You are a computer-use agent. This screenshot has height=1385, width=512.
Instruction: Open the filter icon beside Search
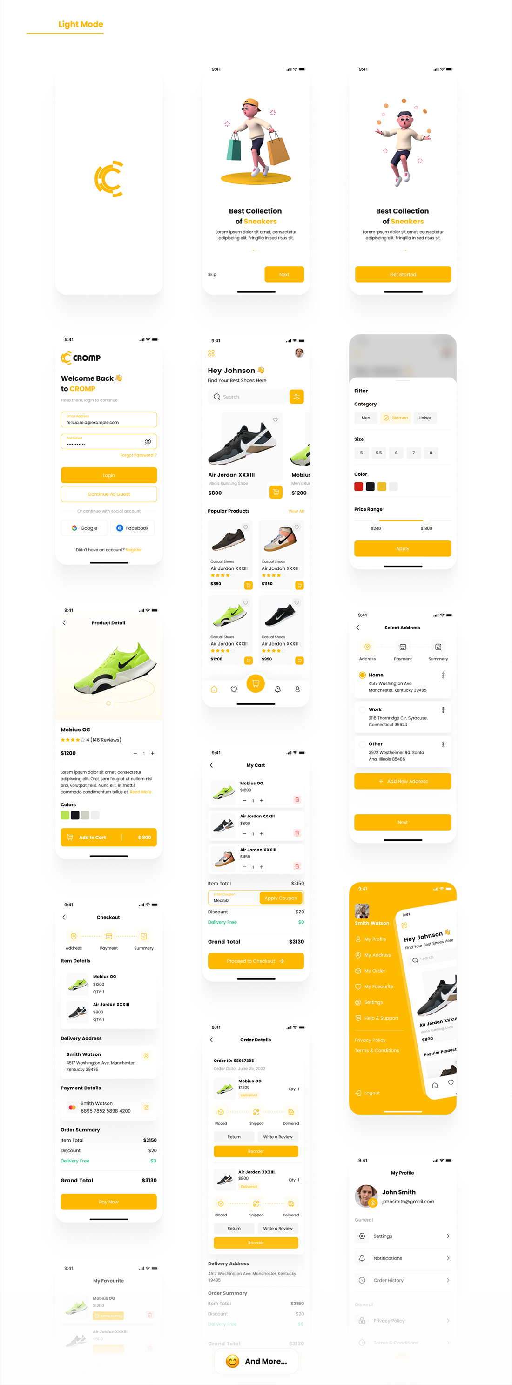click(x=296, y=396)
